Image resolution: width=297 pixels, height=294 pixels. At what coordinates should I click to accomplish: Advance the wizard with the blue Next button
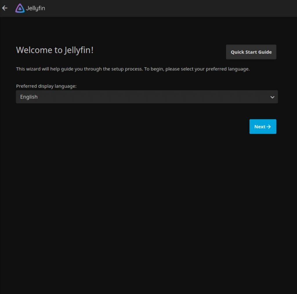262,127
